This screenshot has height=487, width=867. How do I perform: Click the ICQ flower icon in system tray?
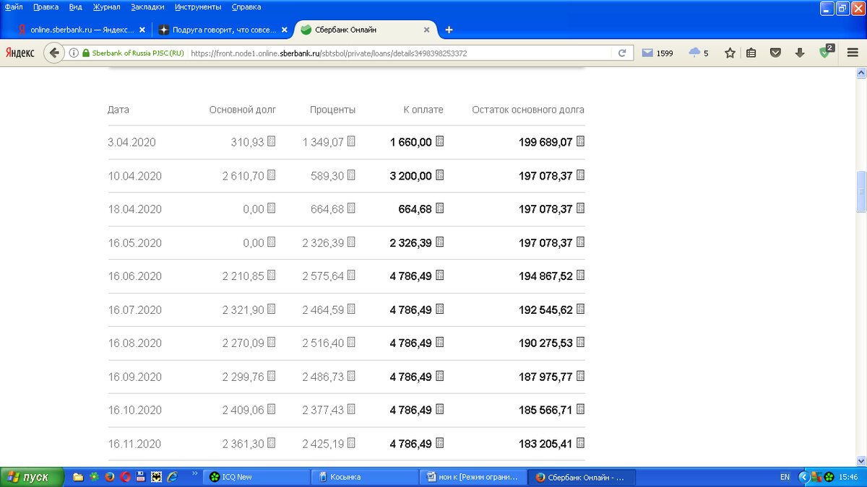coord(829,477)
